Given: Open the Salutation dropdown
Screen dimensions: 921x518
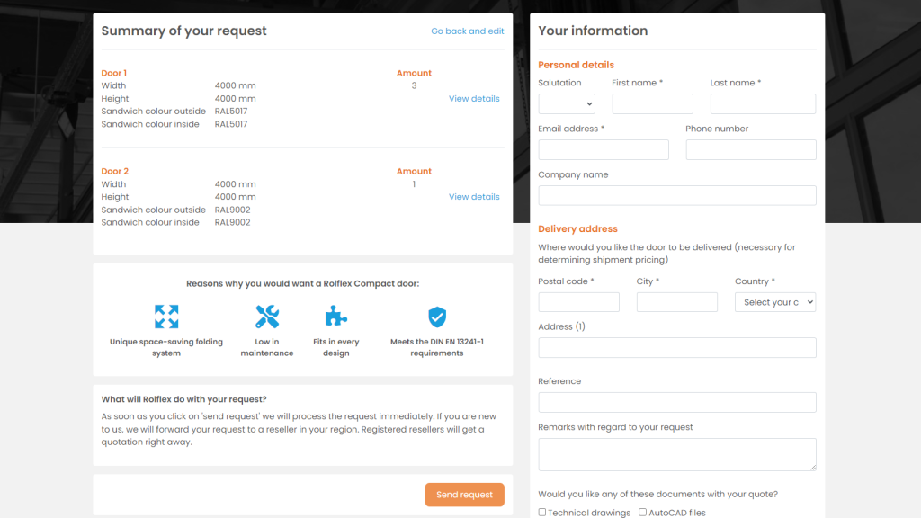Looking at the screenshot, I should point(567,104).
